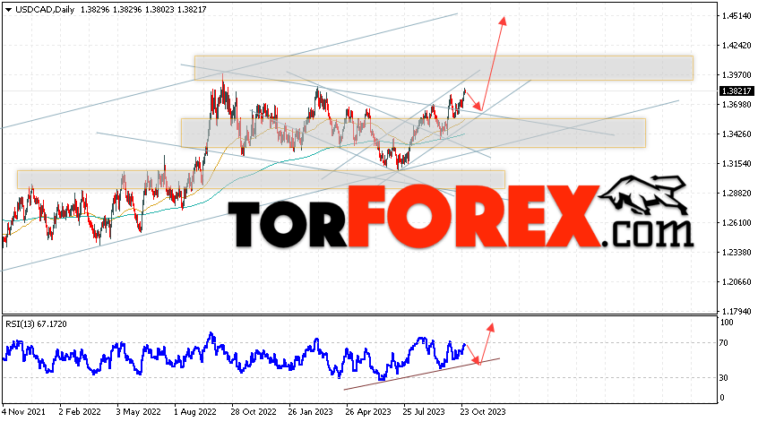Screen dimensions: 758x422
Task: Click the date label 3 May 2022
Action: click(x=138, y=412)
